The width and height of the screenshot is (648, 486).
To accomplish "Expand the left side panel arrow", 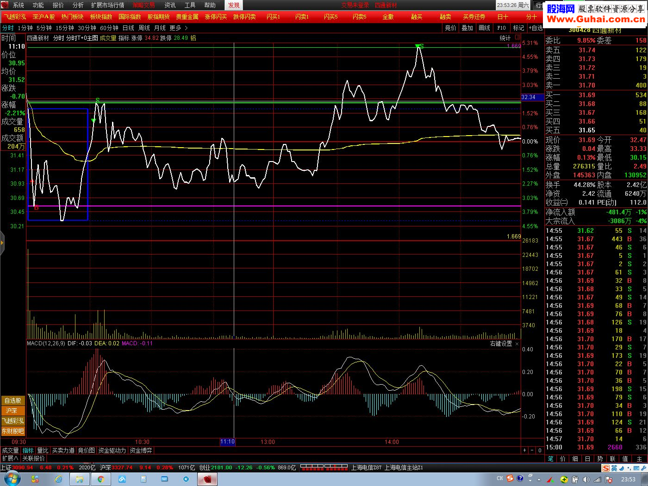I will pyautogui.click(x=2, y=242).
